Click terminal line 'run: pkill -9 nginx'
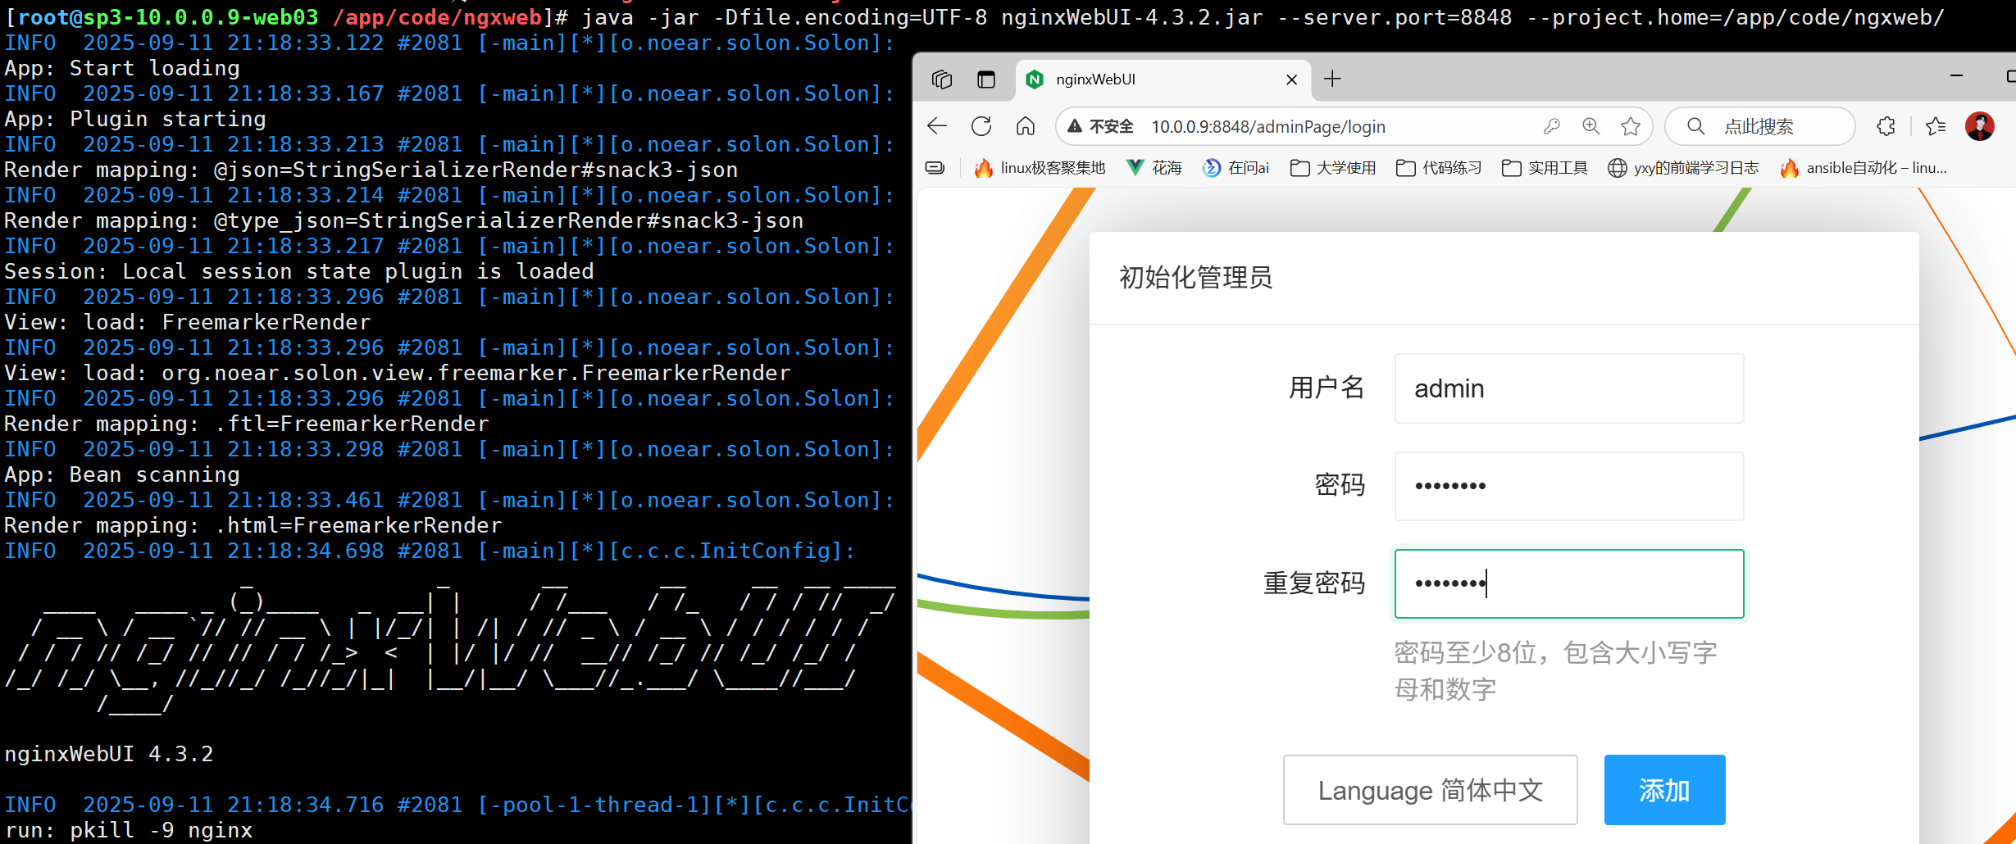This screenshot has width=2016, height=844. (129, 830)
